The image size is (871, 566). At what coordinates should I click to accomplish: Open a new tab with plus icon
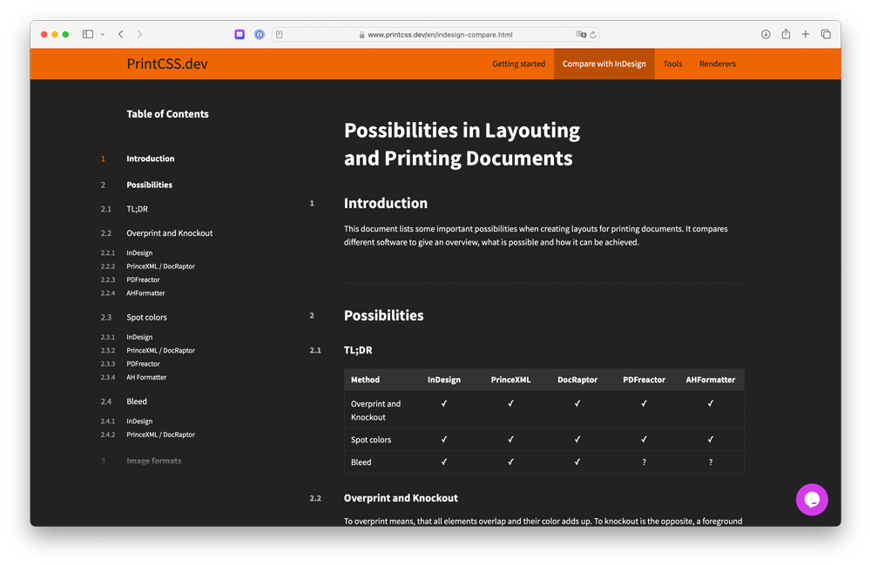(806, 35)
